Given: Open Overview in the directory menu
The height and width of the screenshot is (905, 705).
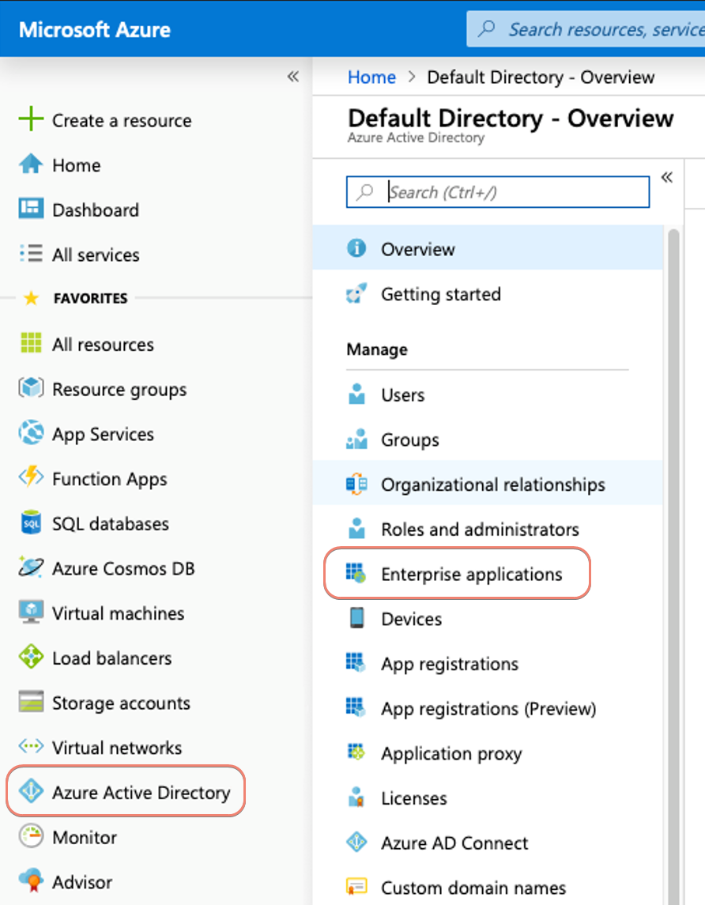Looking at the screenshot, I should (488, 248).
